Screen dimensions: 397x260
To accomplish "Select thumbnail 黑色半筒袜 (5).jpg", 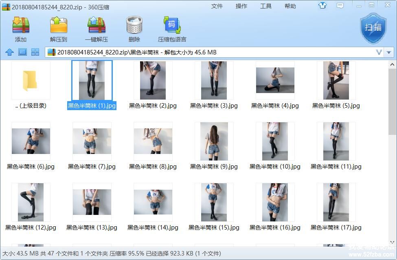I will pos(336,80).
